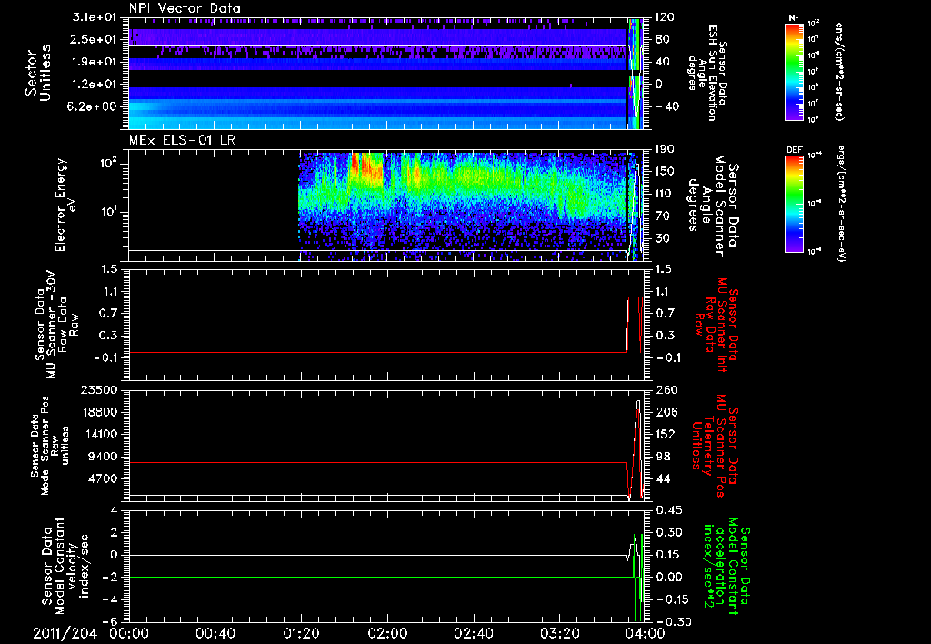Click the '260' telemetry tick label
This screenshot has width=931, height=644.
666,390
